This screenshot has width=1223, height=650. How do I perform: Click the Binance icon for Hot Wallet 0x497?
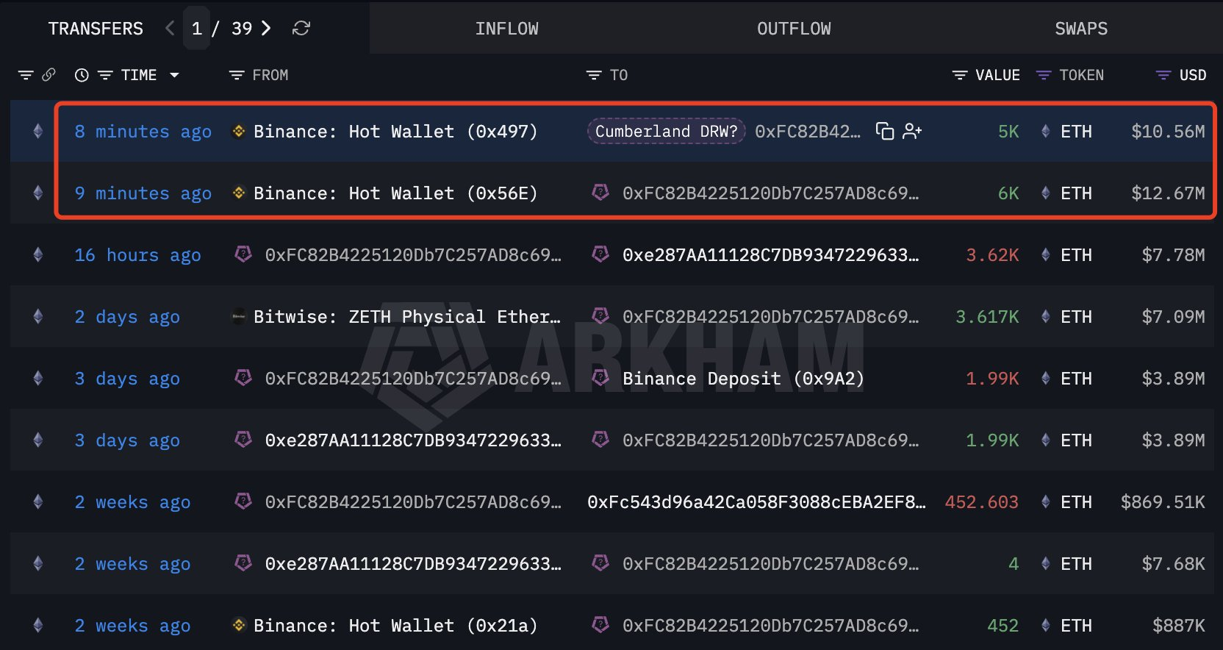click(238, 132)
